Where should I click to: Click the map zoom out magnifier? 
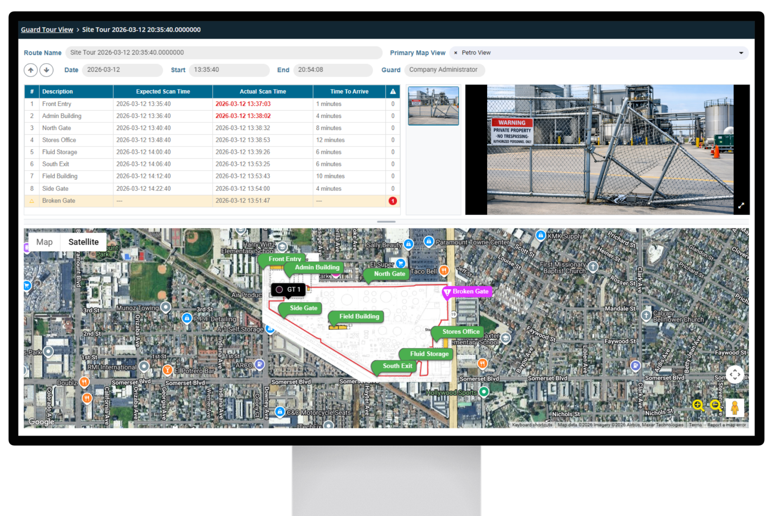click(x=715, y=405)
